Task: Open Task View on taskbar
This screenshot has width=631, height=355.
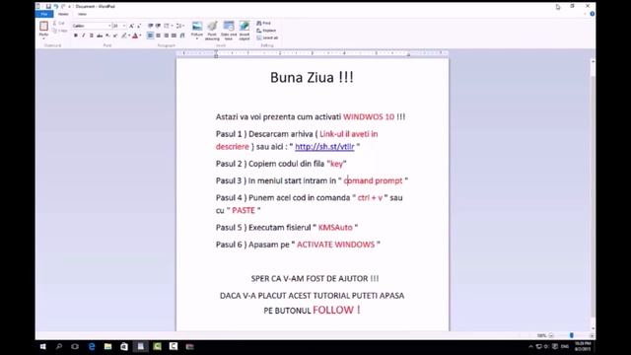Action: (75, 346)
